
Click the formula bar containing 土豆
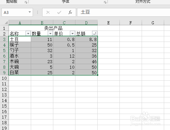click(123, 12)
